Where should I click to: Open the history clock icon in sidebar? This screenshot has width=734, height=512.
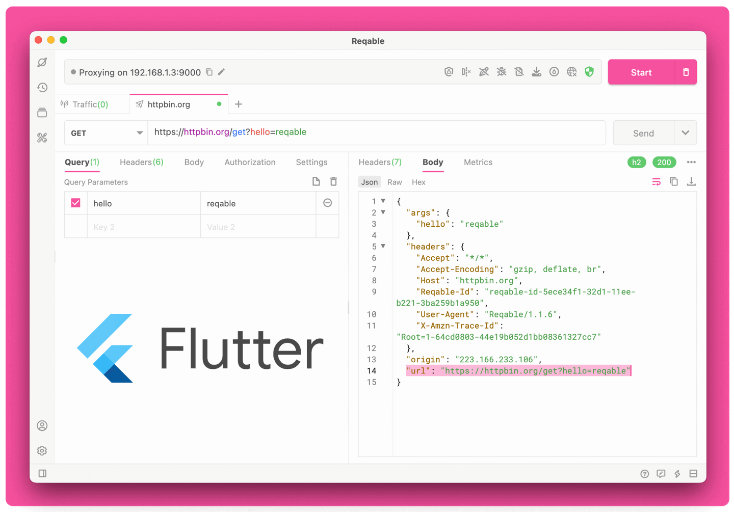pos(42,88)
